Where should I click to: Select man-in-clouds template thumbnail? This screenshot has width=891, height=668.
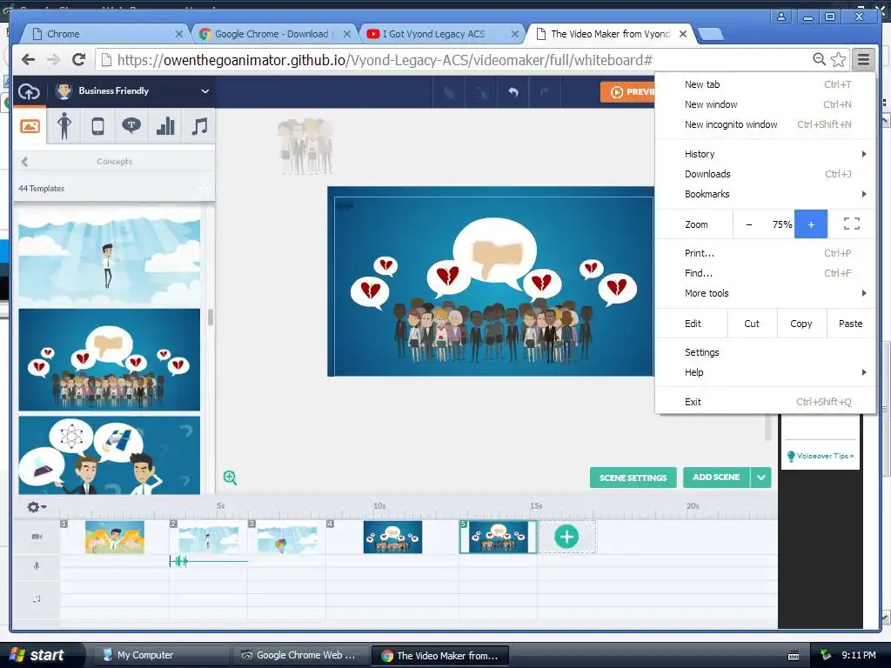[x=109, y=257]
